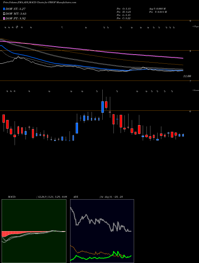The height and width of the screenshot is (263, 199).
Task: Select the 'DOW PT: 8.92' legend label
Action: click(16, 18)
